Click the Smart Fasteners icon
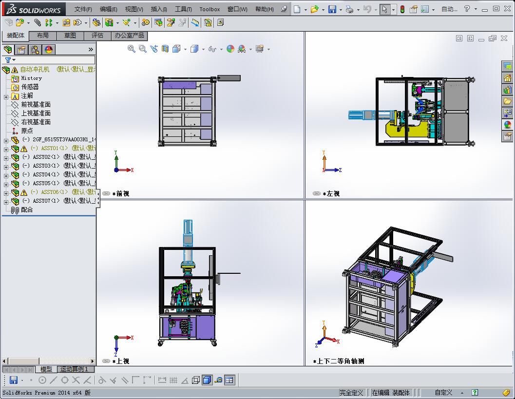This screenshot has width=515, height=399. [x=66, y=23]
